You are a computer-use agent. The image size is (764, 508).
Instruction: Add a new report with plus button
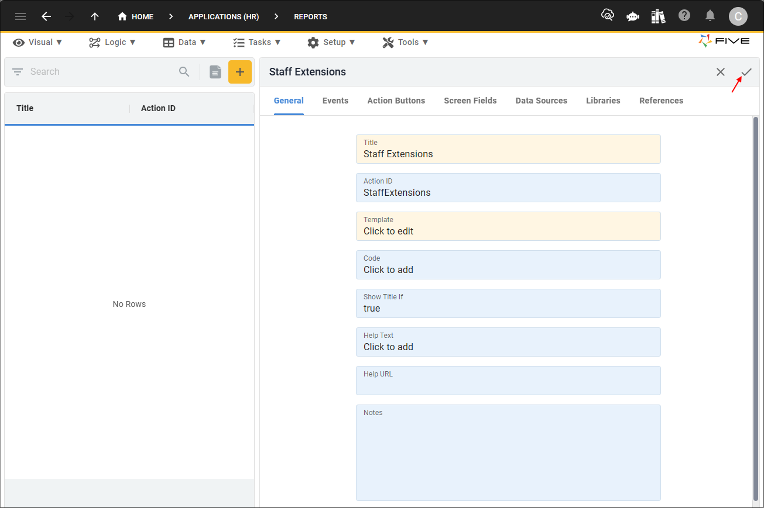240,72
